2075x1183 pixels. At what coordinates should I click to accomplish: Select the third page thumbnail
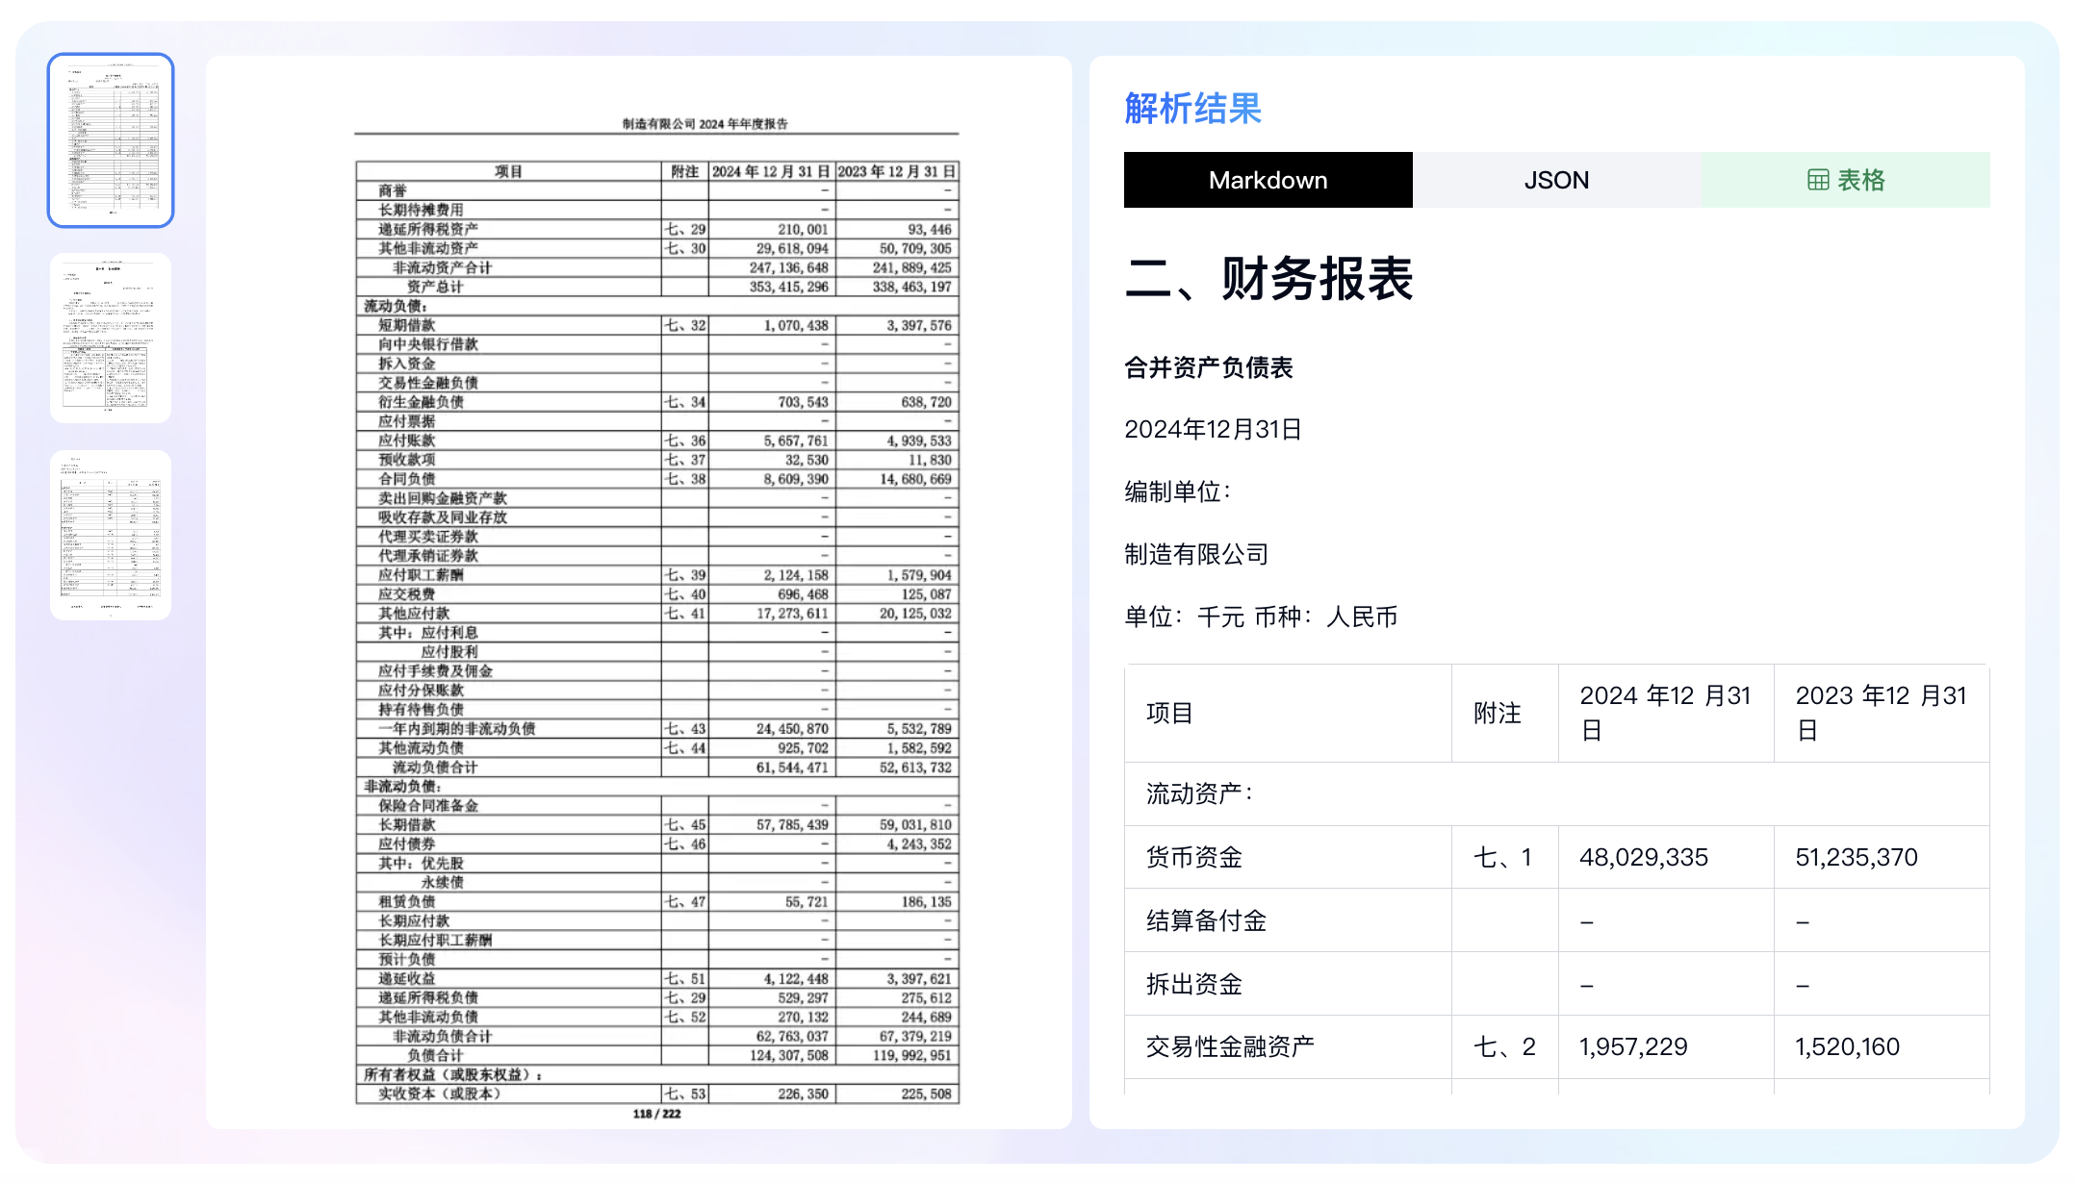click(111, 535)
